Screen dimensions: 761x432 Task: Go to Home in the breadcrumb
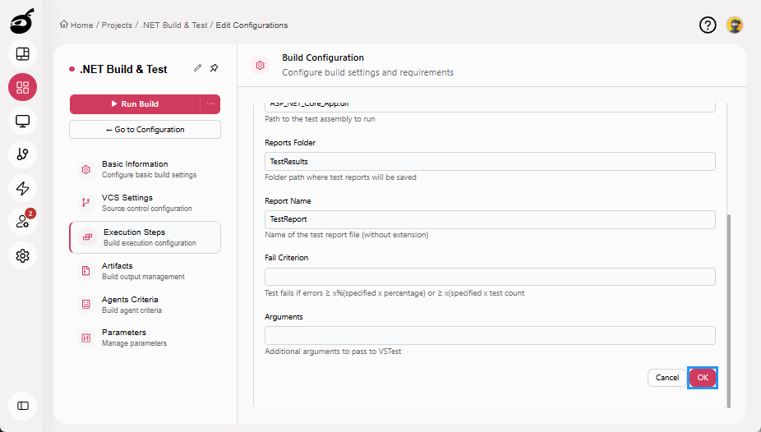click(81, 25)
